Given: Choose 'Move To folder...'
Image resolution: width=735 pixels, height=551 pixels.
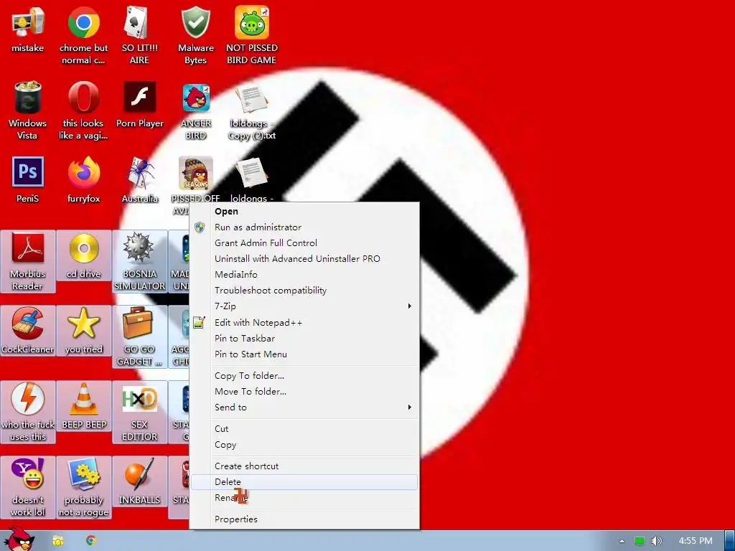Looking at the screenshot, I should (x=304, y=391).
